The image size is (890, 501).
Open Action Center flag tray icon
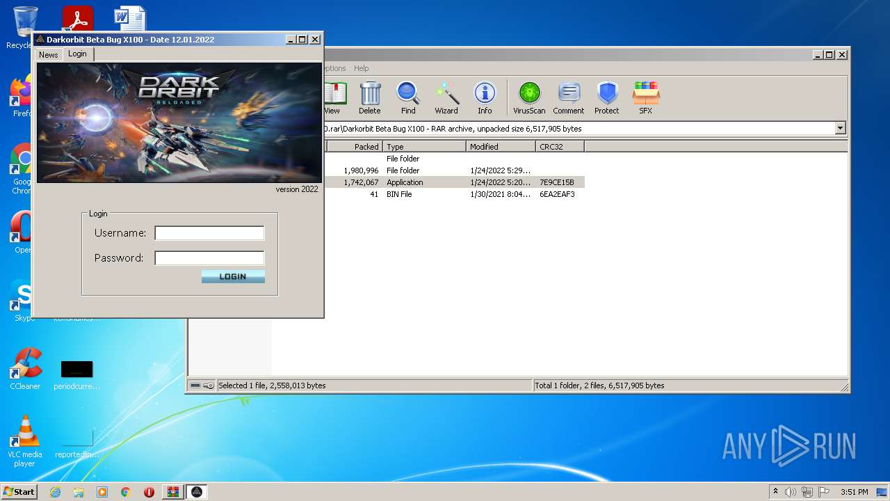pos(824,492)
